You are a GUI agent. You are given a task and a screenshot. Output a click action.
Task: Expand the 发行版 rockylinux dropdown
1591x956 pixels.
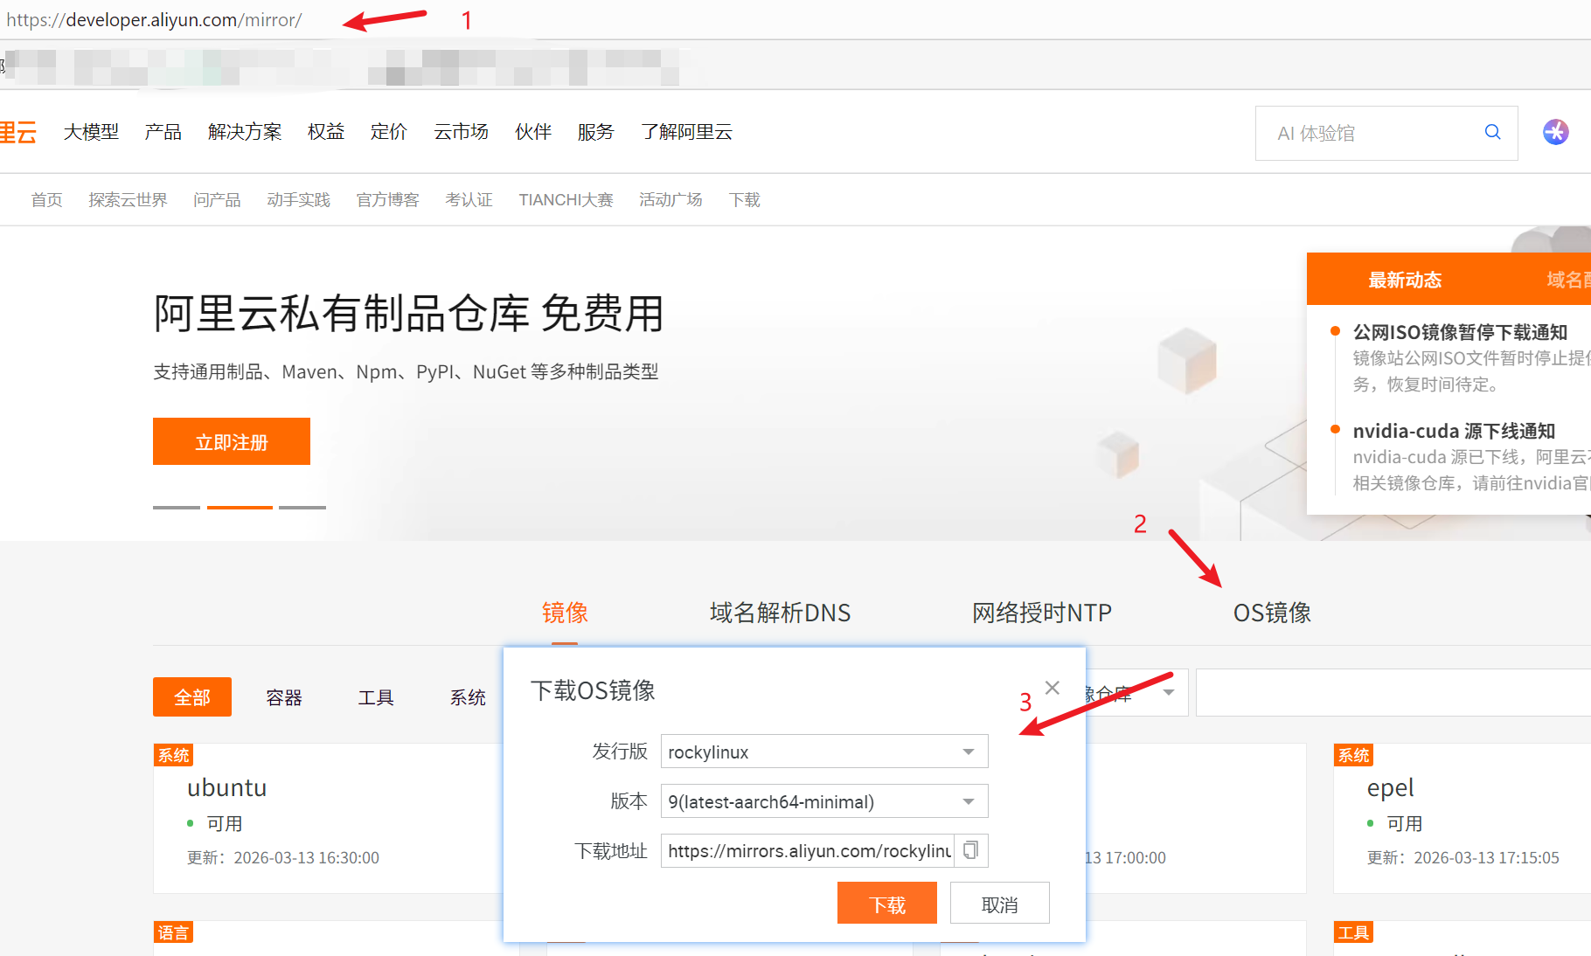pyautogui.click(x=824, y=752)
